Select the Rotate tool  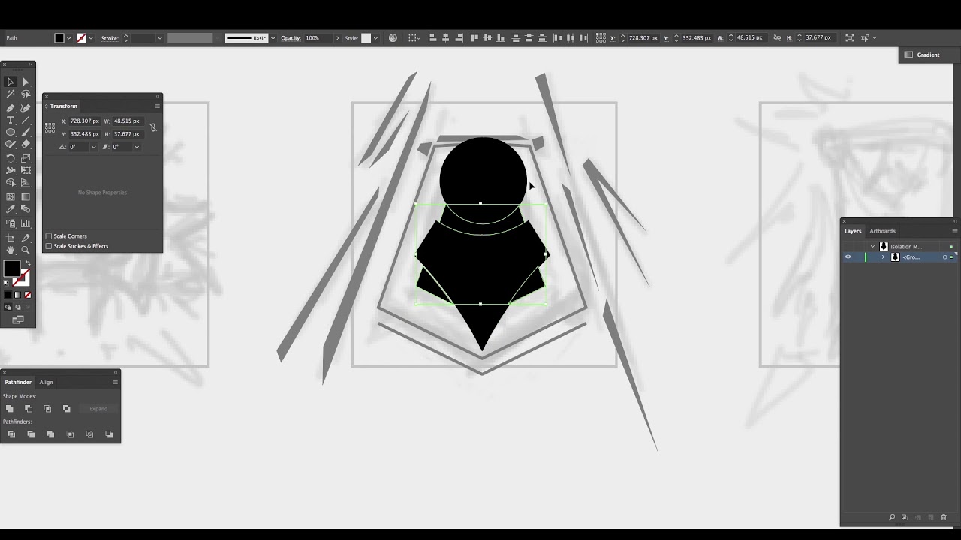coord(11,159)
